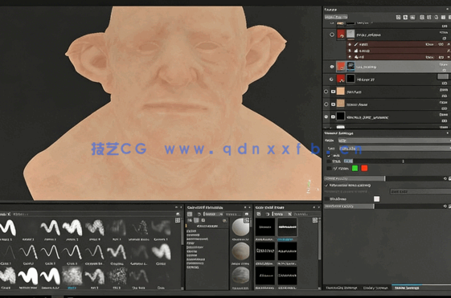Toggle grid view icon in middle shelf panel
The width and height of the screenshot is (451, 298).
247,220
